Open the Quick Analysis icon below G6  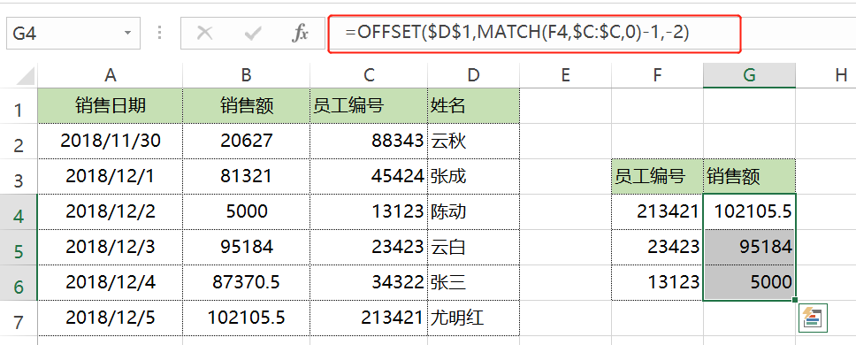point(813,318)
